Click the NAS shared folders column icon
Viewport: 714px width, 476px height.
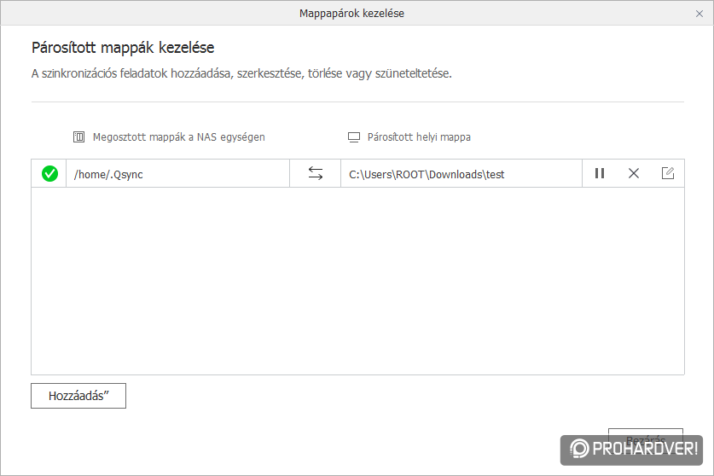pos(78,137)
